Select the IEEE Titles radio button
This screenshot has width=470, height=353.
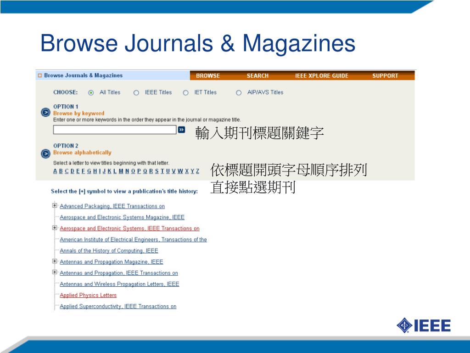(x=136, y=93)
